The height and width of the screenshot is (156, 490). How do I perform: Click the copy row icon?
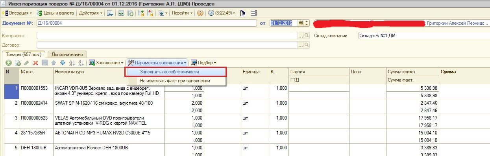[18, 63]
